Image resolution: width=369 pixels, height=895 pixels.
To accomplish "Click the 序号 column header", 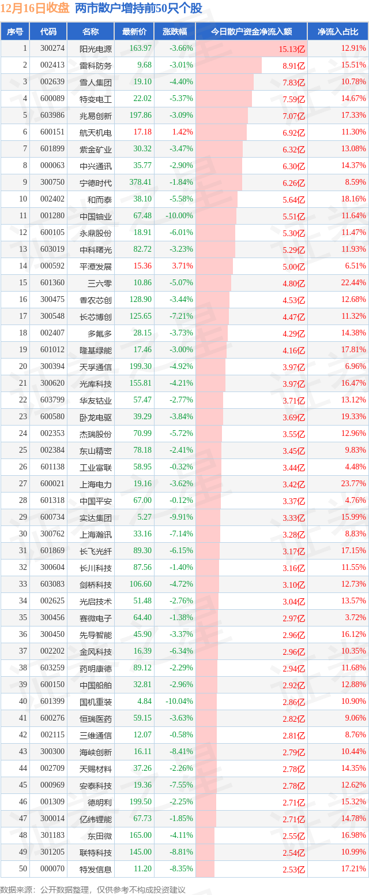I will 15,32.
